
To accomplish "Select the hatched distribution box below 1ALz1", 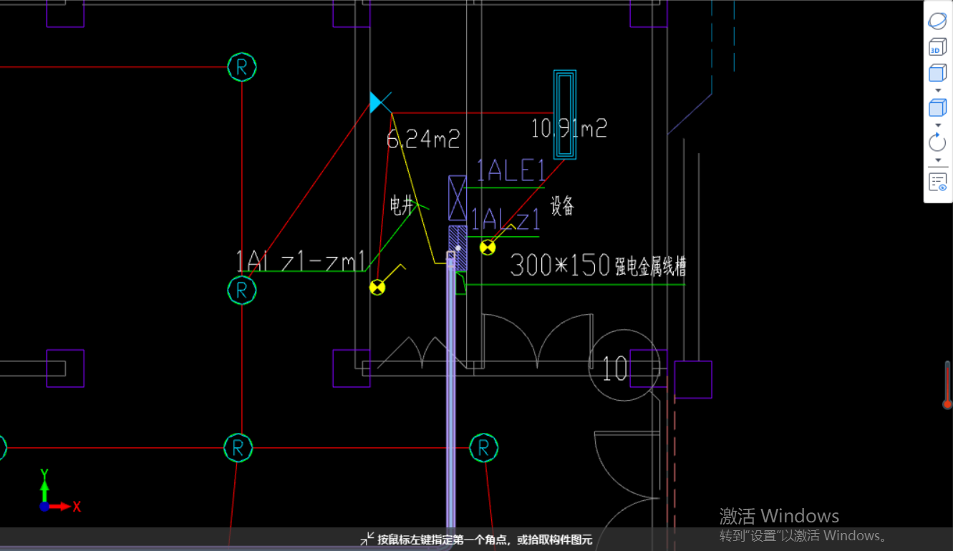I will click(458, 248).
